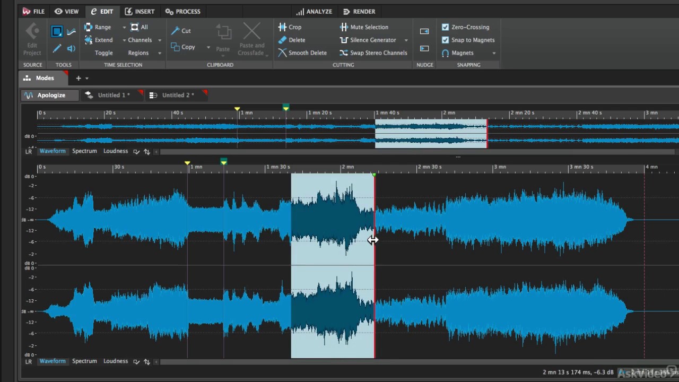
Task: Expand Silence Generator dropdown arrow
Action: point(406,40)
